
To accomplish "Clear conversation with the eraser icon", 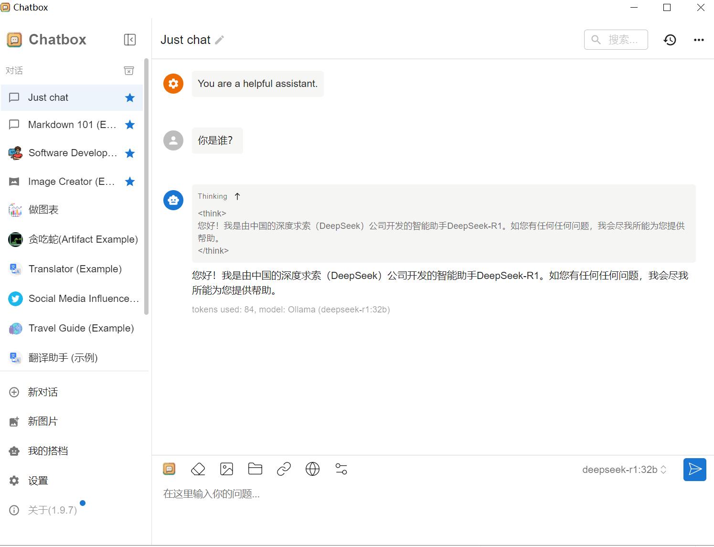I will (198, 469).
